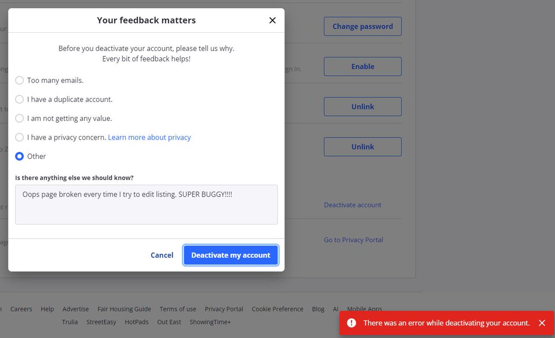Click into the feedback text area
The height and width of the screenshot is (338, 555).
(146, 205)
